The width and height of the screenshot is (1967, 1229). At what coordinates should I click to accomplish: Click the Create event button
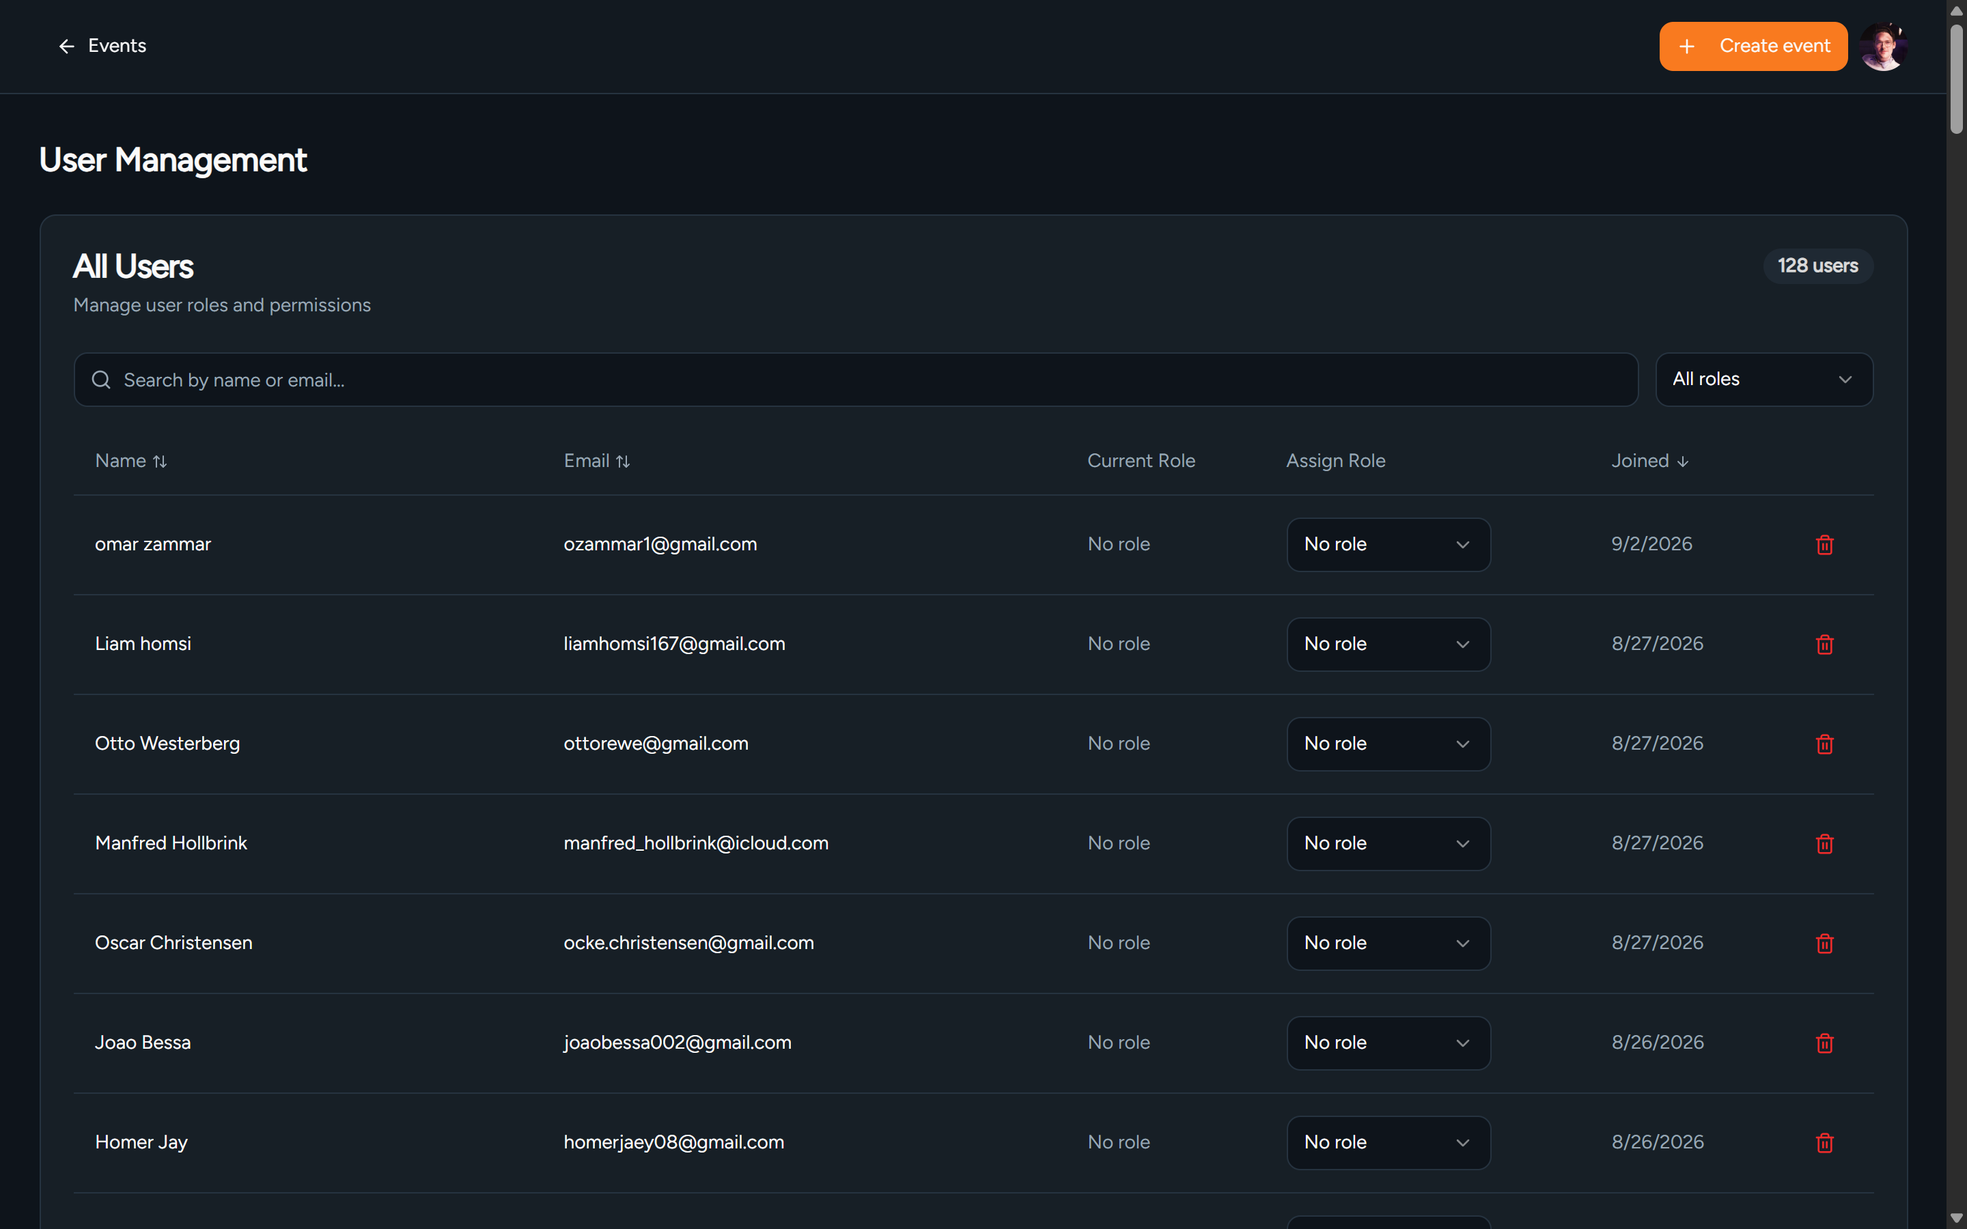(1753, 46)
